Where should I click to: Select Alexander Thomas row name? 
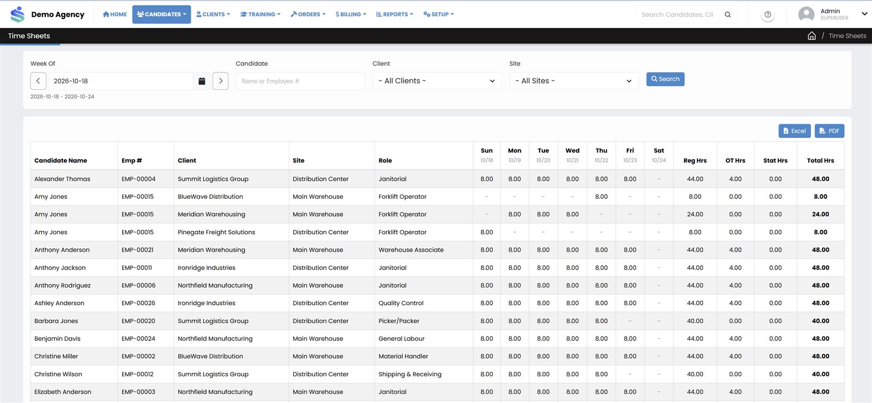click(62, 179)
